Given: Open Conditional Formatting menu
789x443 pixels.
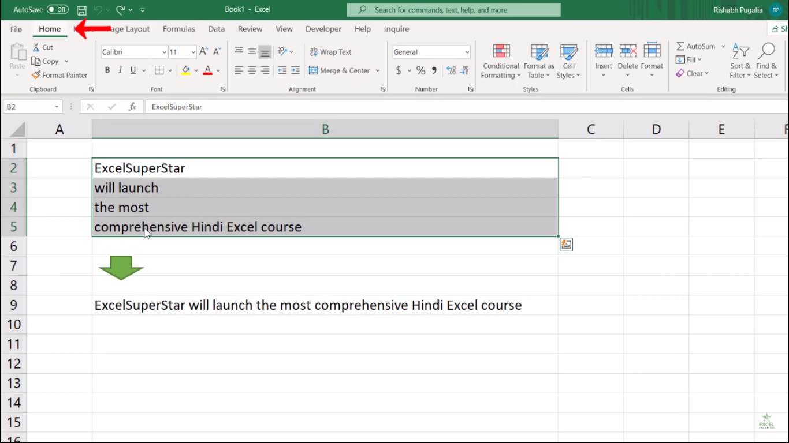Looking at the screenshot, I should (x=501, y=61).
